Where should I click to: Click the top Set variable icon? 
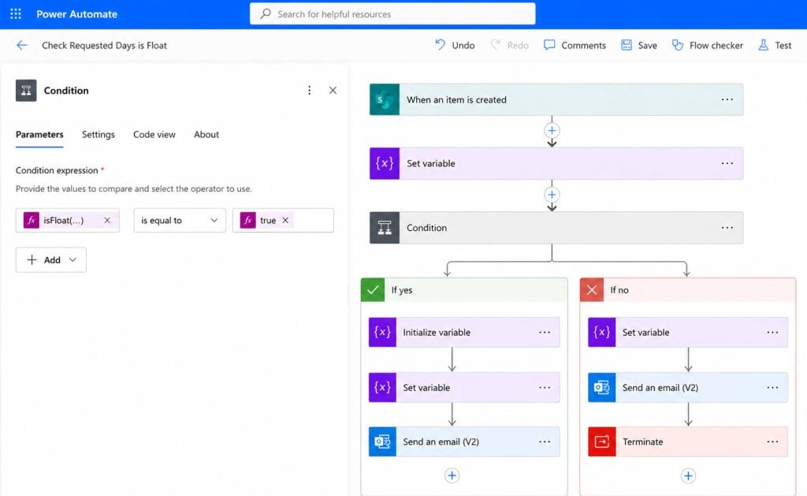pyautogui.click(x=385, y=163)
